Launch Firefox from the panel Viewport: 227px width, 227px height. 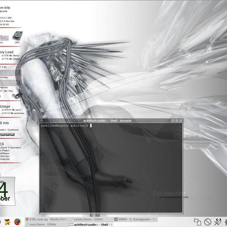click(18, 221)
